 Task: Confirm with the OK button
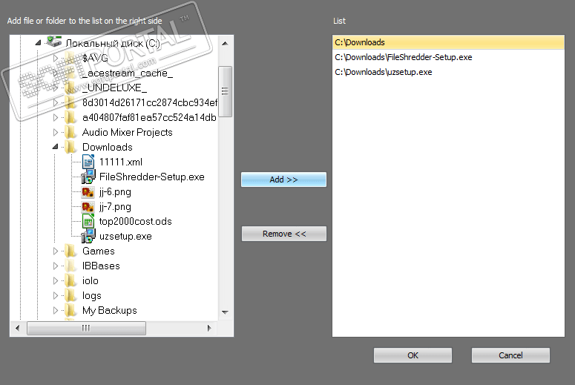click(x=413, y=355)
